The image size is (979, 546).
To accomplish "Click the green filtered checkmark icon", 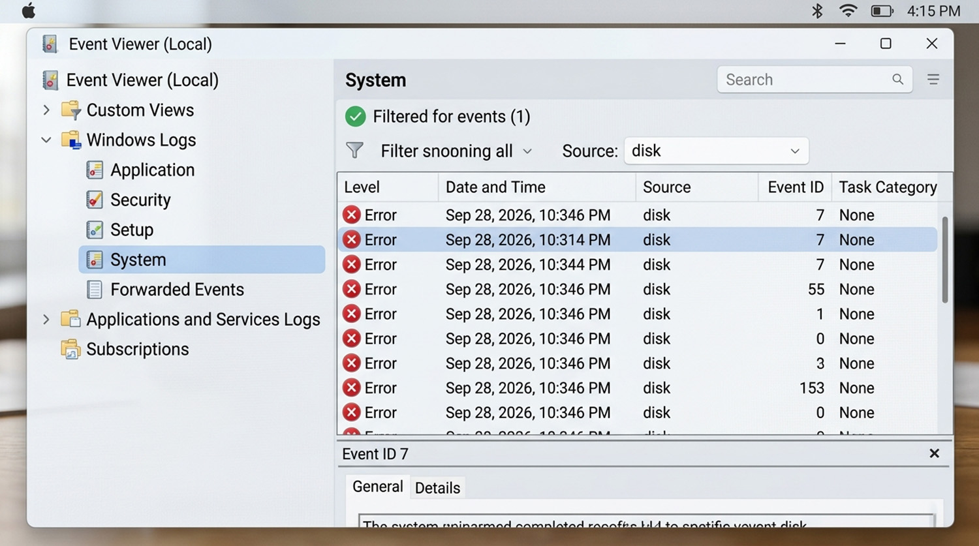I will 355,116.
